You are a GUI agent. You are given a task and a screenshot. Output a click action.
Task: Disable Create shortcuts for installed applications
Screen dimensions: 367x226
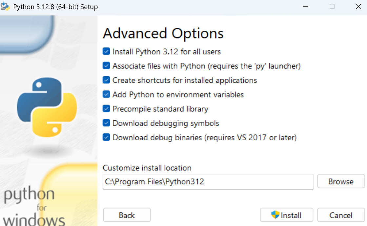pos(106,80)
